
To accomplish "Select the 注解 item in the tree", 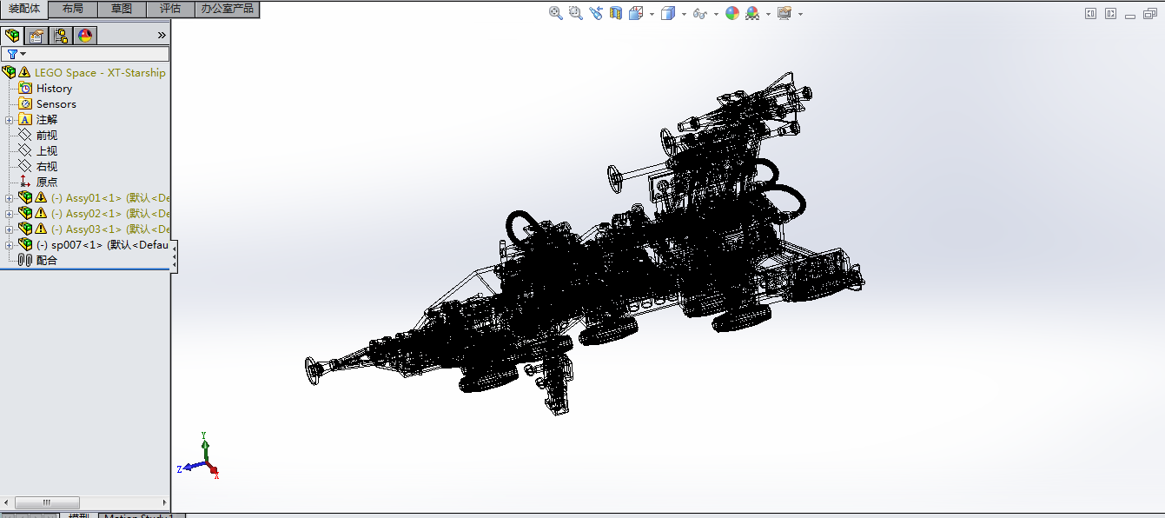I will pos(47,120).
